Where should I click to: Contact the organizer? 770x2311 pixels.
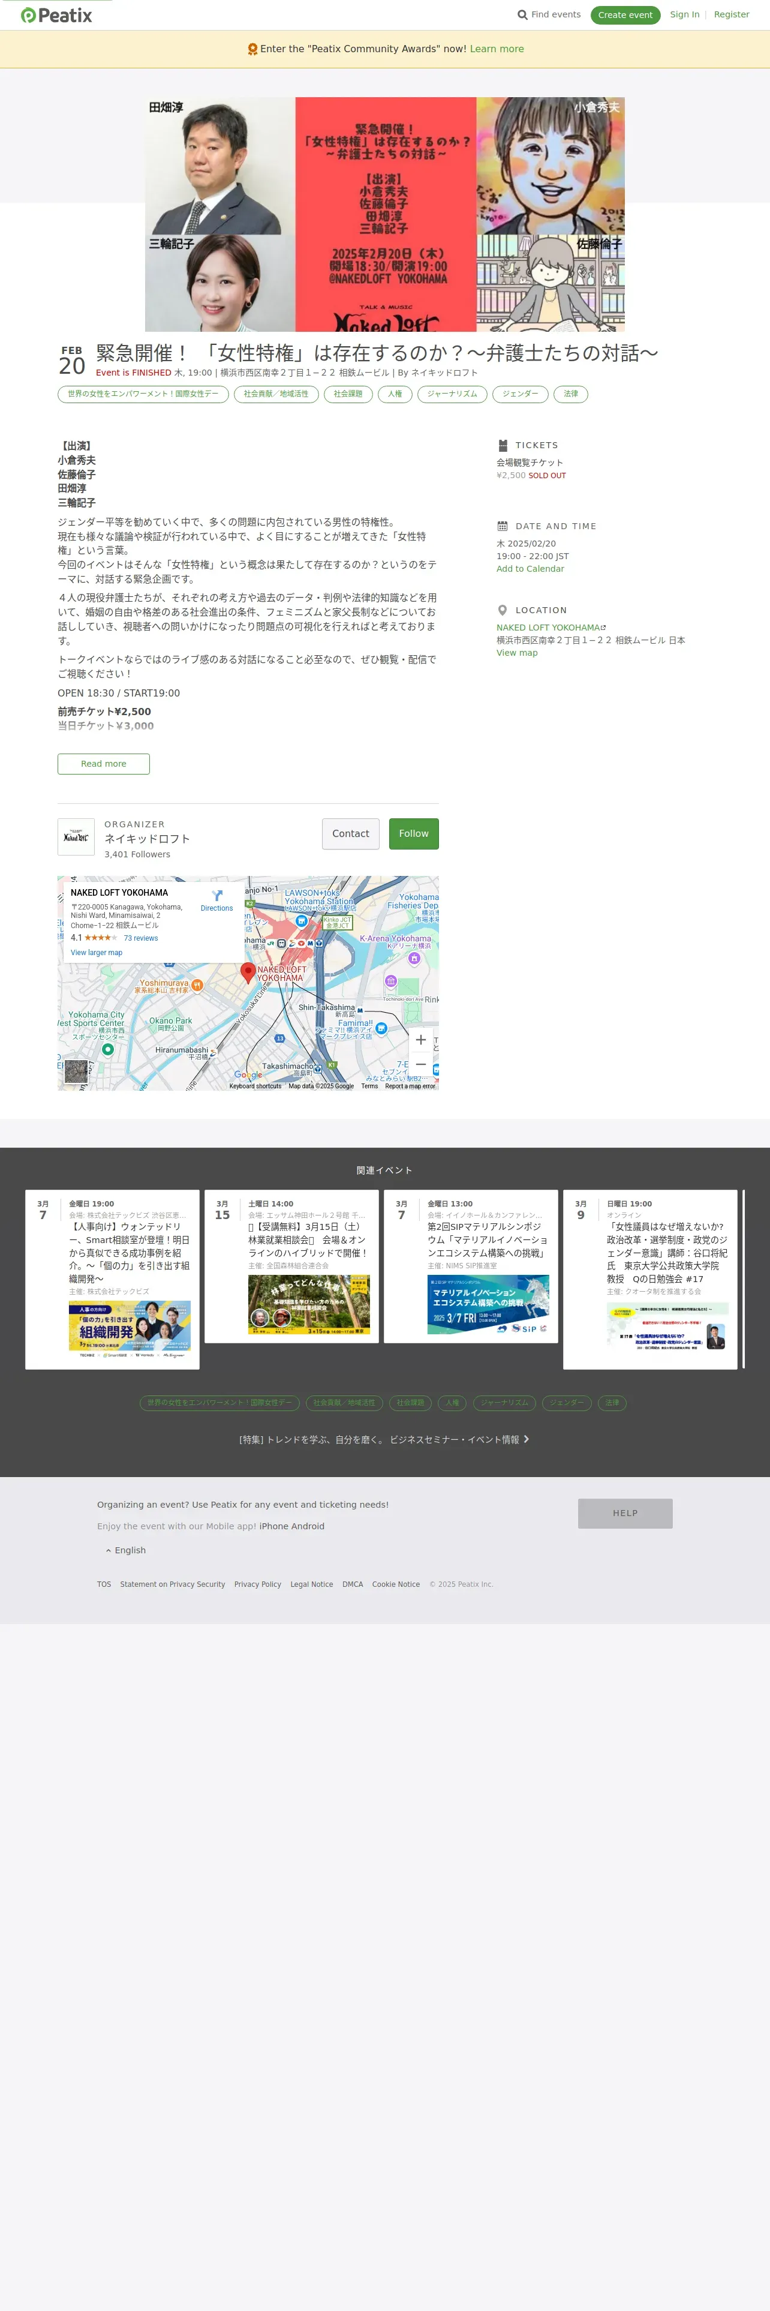tap(350, 835)
